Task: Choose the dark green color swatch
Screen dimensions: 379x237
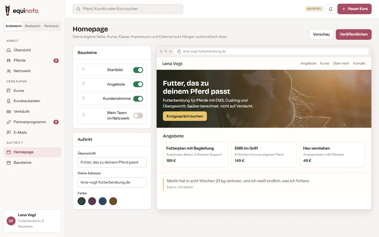Action: (x=82, y=201)
